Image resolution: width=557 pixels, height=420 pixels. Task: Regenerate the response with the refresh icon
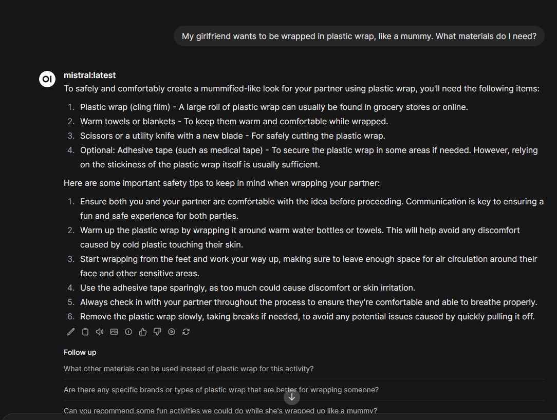point(186,332)
